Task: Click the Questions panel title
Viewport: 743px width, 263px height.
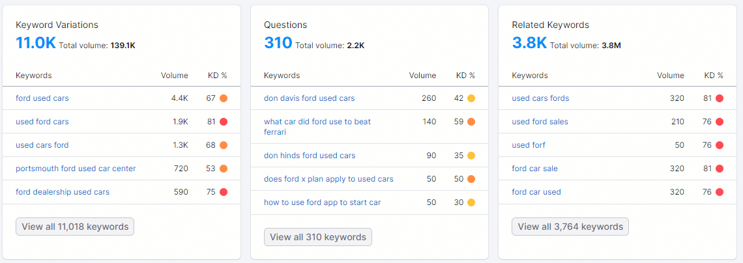Action: 285,25
